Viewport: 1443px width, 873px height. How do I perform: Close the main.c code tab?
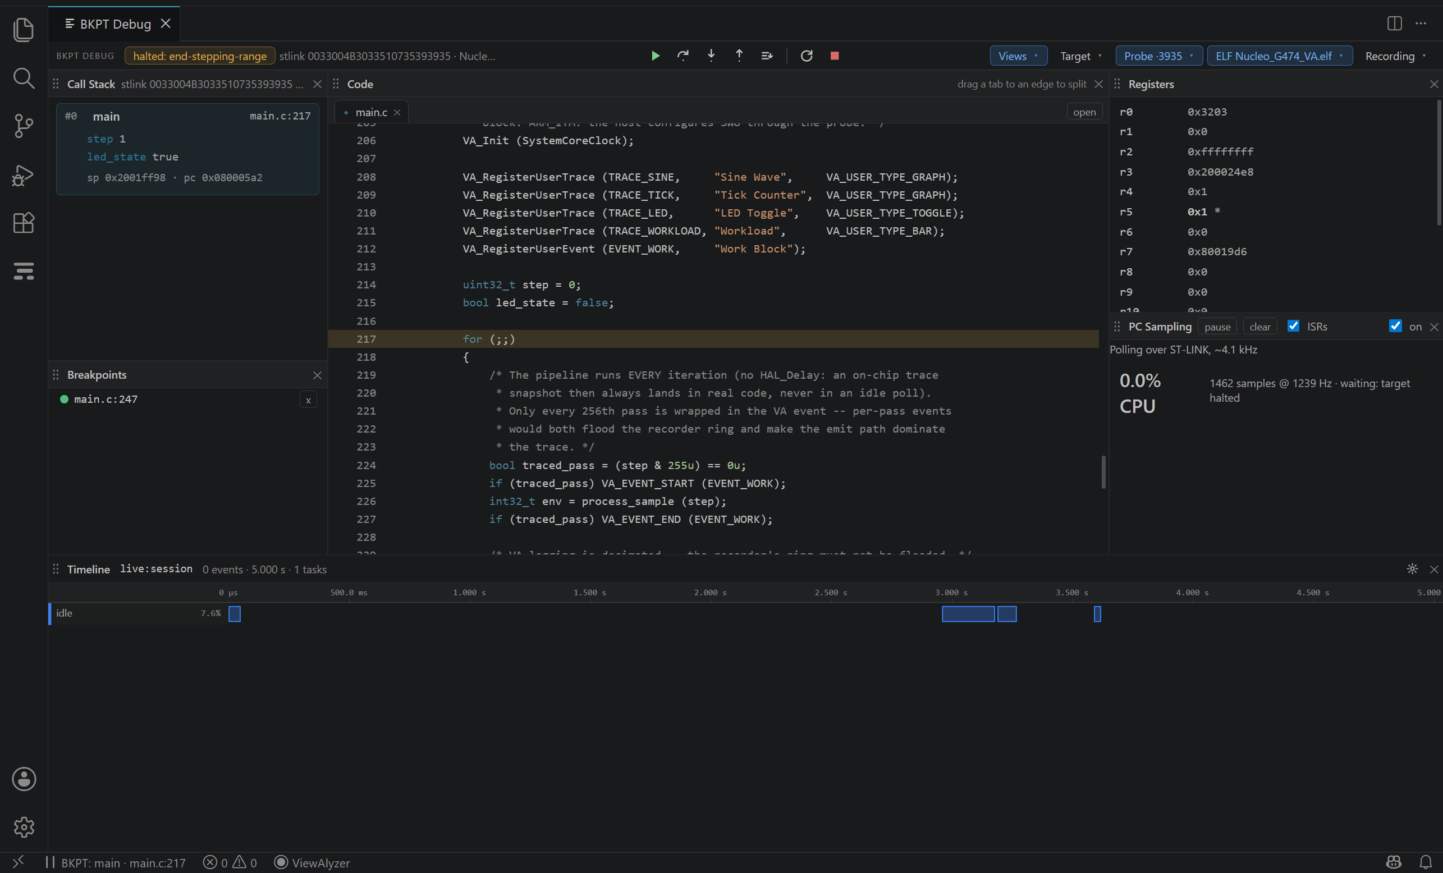[397, 112]
